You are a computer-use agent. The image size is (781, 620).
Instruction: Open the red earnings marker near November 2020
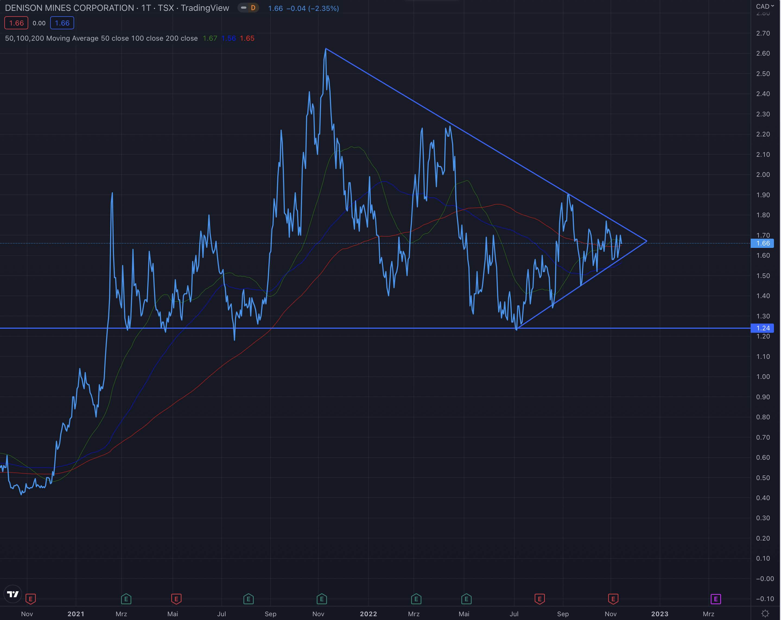pyautogui.click(x=31, y=599)
